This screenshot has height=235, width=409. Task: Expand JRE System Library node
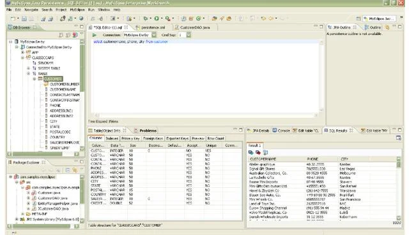coord(17,219)
